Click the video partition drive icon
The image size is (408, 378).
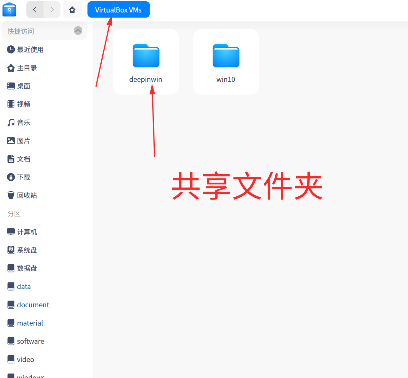tap(11, 359)
